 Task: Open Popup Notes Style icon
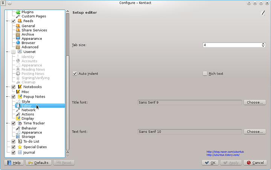click(18, 101)
